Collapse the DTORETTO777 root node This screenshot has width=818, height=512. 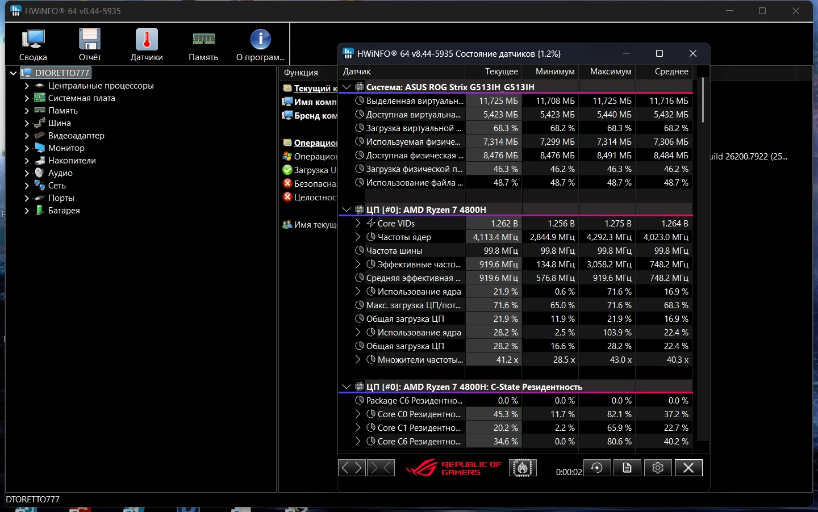[13, 73]
